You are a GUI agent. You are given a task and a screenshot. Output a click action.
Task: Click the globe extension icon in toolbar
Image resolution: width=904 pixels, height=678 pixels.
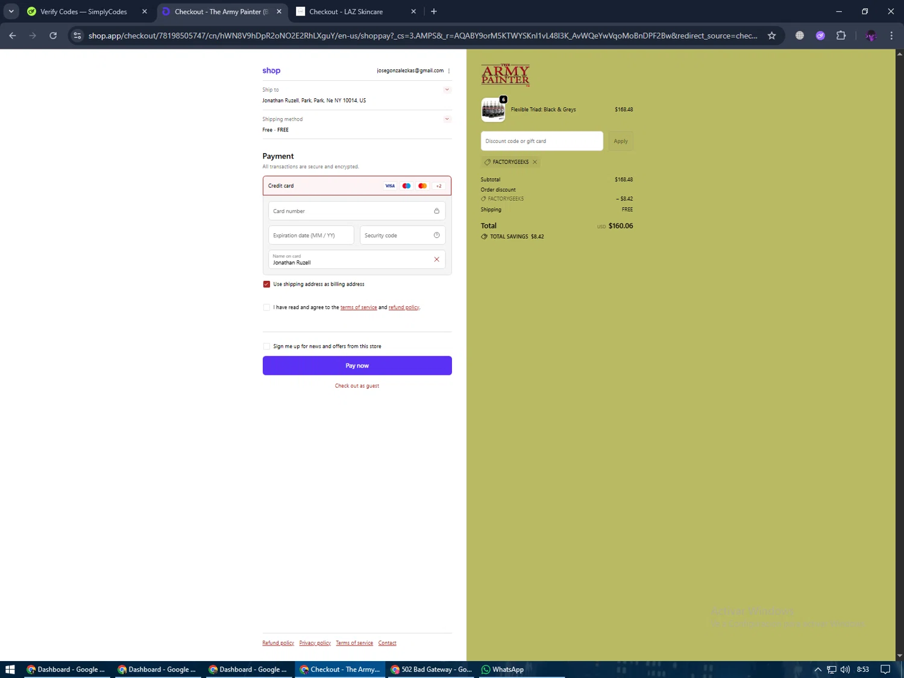800,36
